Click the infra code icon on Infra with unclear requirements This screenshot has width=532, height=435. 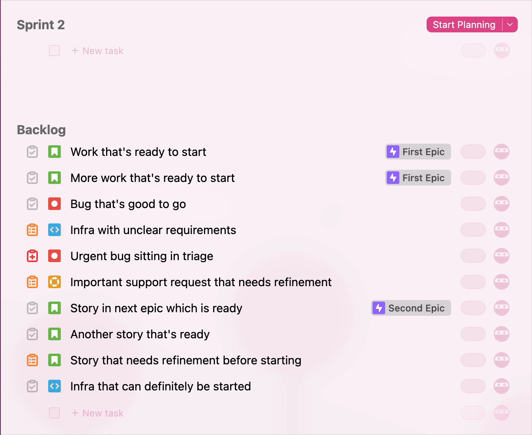coord(54,230)
